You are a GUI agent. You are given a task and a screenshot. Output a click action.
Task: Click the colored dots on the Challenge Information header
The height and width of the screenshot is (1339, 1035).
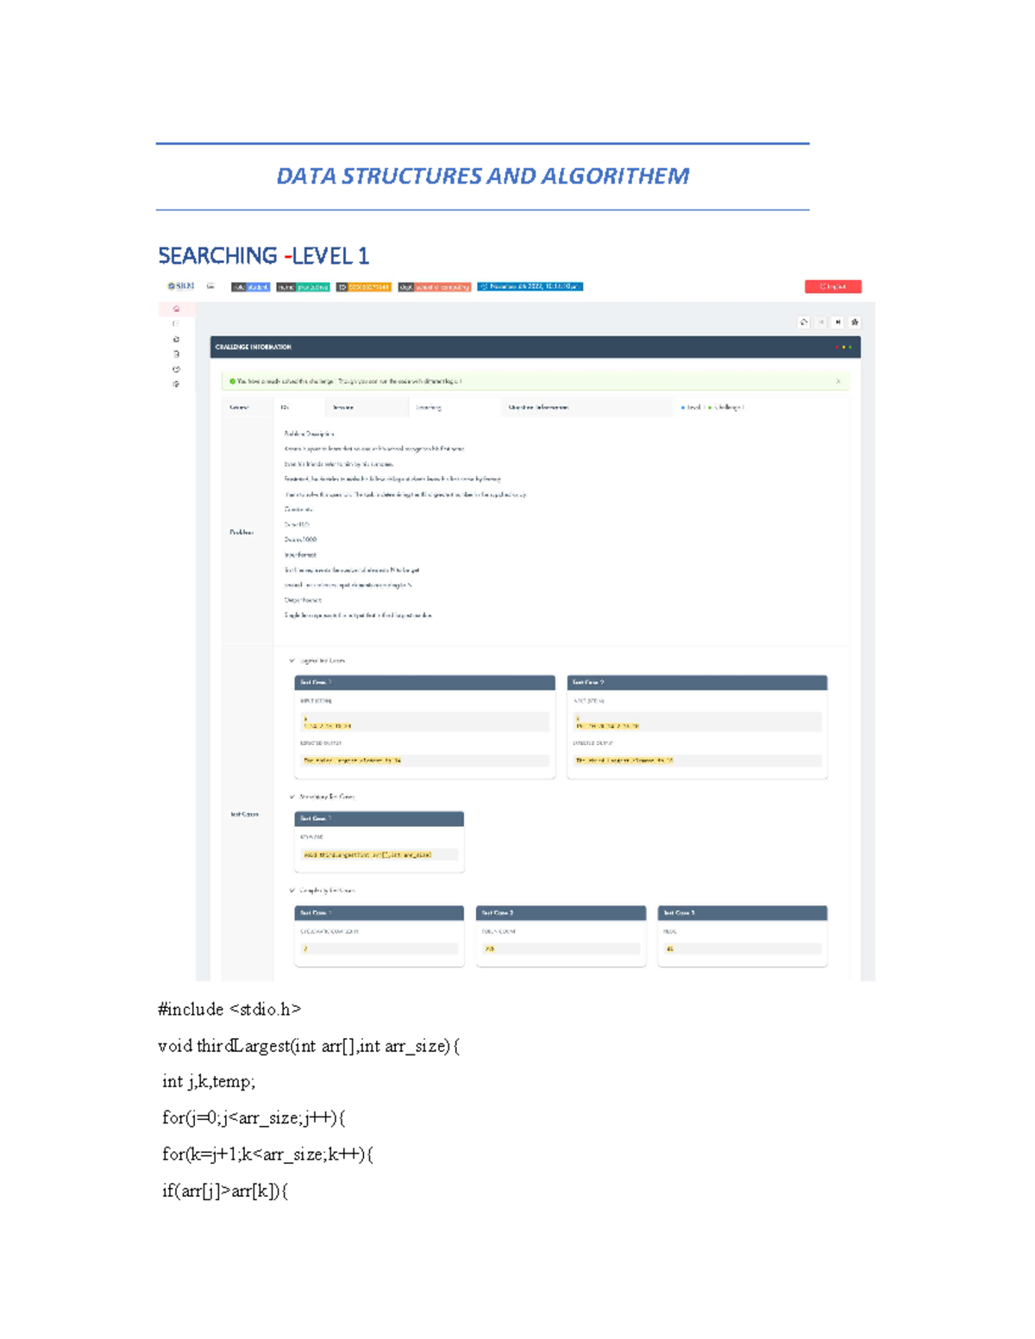[x=844, y=347]
